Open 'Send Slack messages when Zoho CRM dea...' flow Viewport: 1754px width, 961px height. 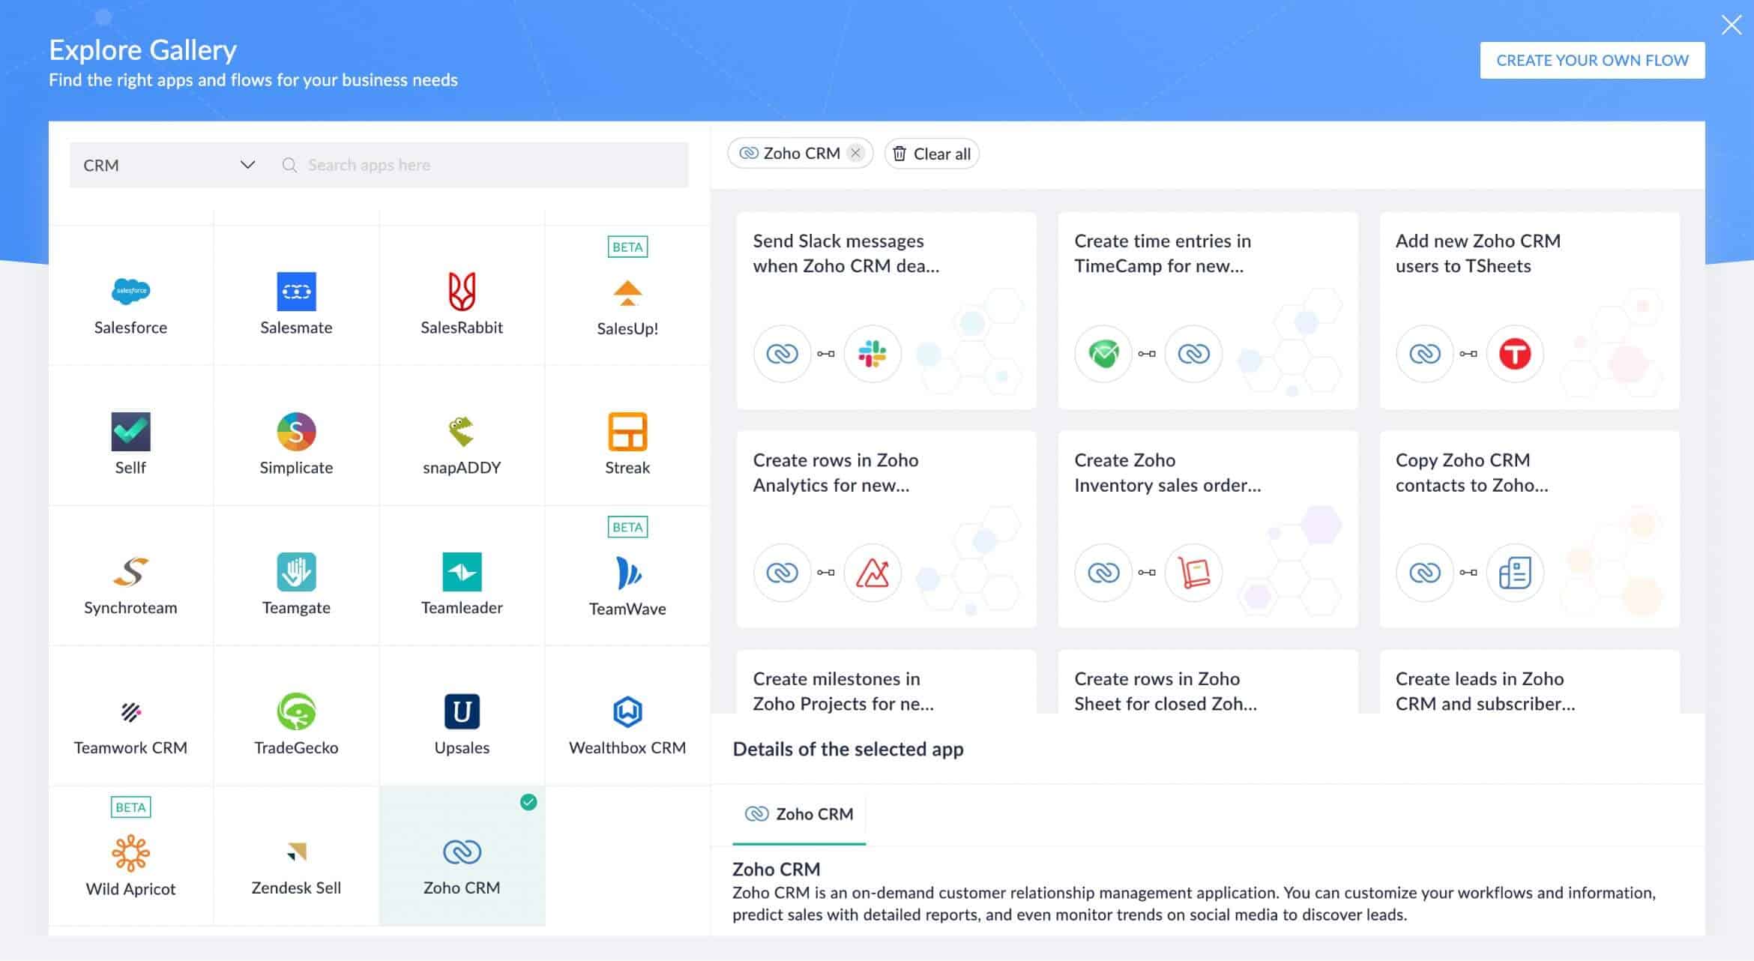tap(886, 310)
